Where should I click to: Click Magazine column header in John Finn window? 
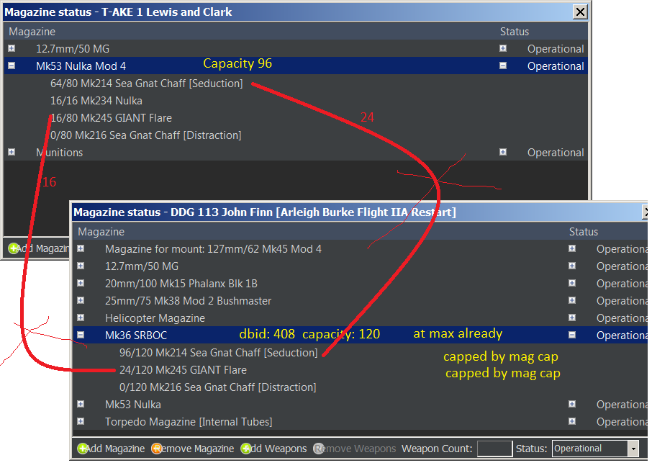point(101,231)
